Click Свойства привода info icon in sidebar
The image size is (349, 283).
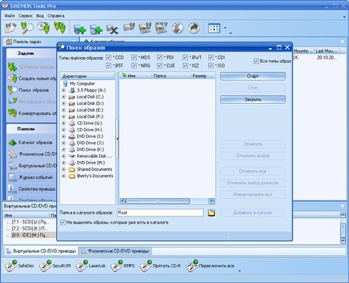click(x=13, y=189)
